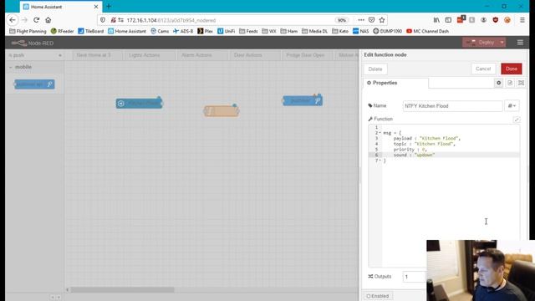Screen dimensions: 535x301
Task: Open the DUMP1090 bookmark
Action: [x=387, y=31]
